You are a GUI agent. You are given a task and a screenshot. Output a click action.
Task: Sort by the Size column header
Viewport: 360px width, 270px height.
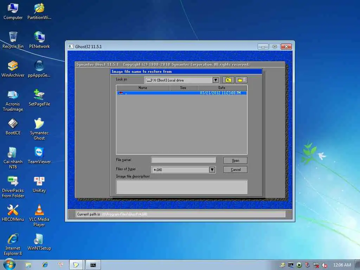click(183, 88)
